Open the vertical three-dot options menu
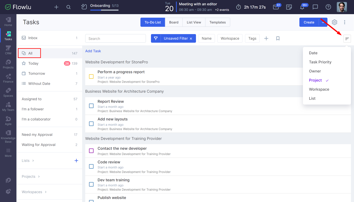The width and height of the screenshot is (354, 202). [x=345, y=22]
